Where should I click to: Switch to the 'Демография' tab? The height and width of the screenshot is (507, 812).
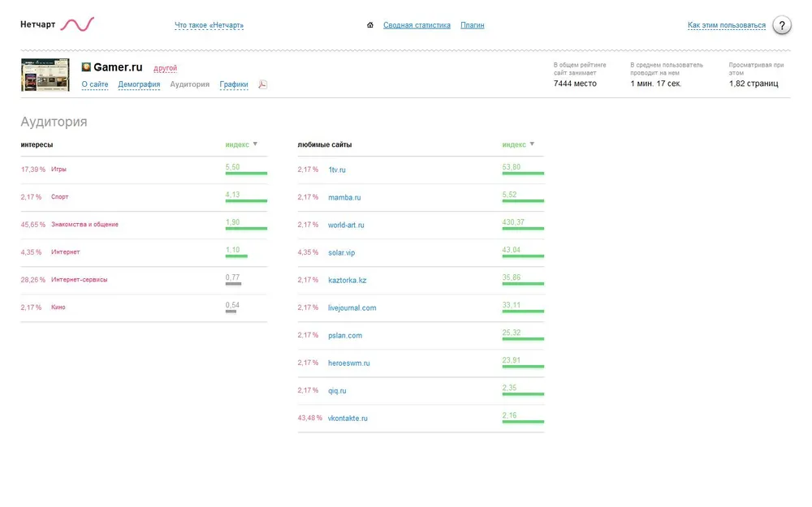click(139, 84)
